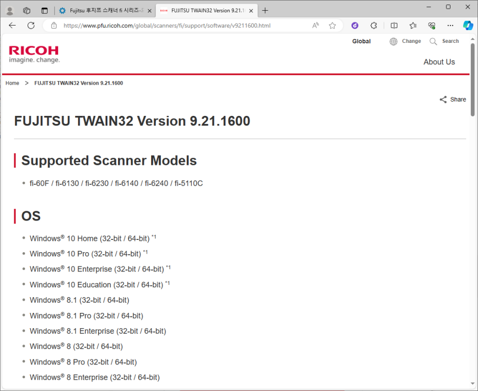478x391 pixels.
Task: Minimize the browser window
Action: pos(428,7)
